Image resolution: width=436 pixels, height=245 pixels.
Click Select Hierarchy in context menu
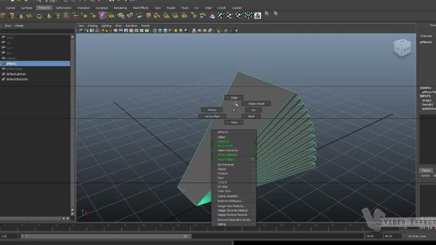[x=234, y=150]
